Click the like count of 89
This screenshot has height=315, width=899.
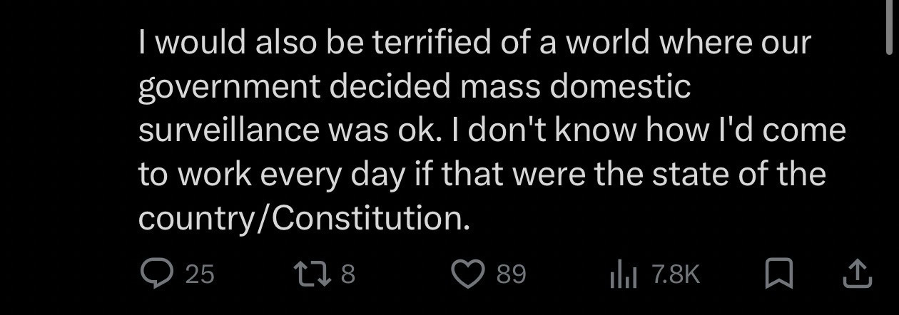510,274
